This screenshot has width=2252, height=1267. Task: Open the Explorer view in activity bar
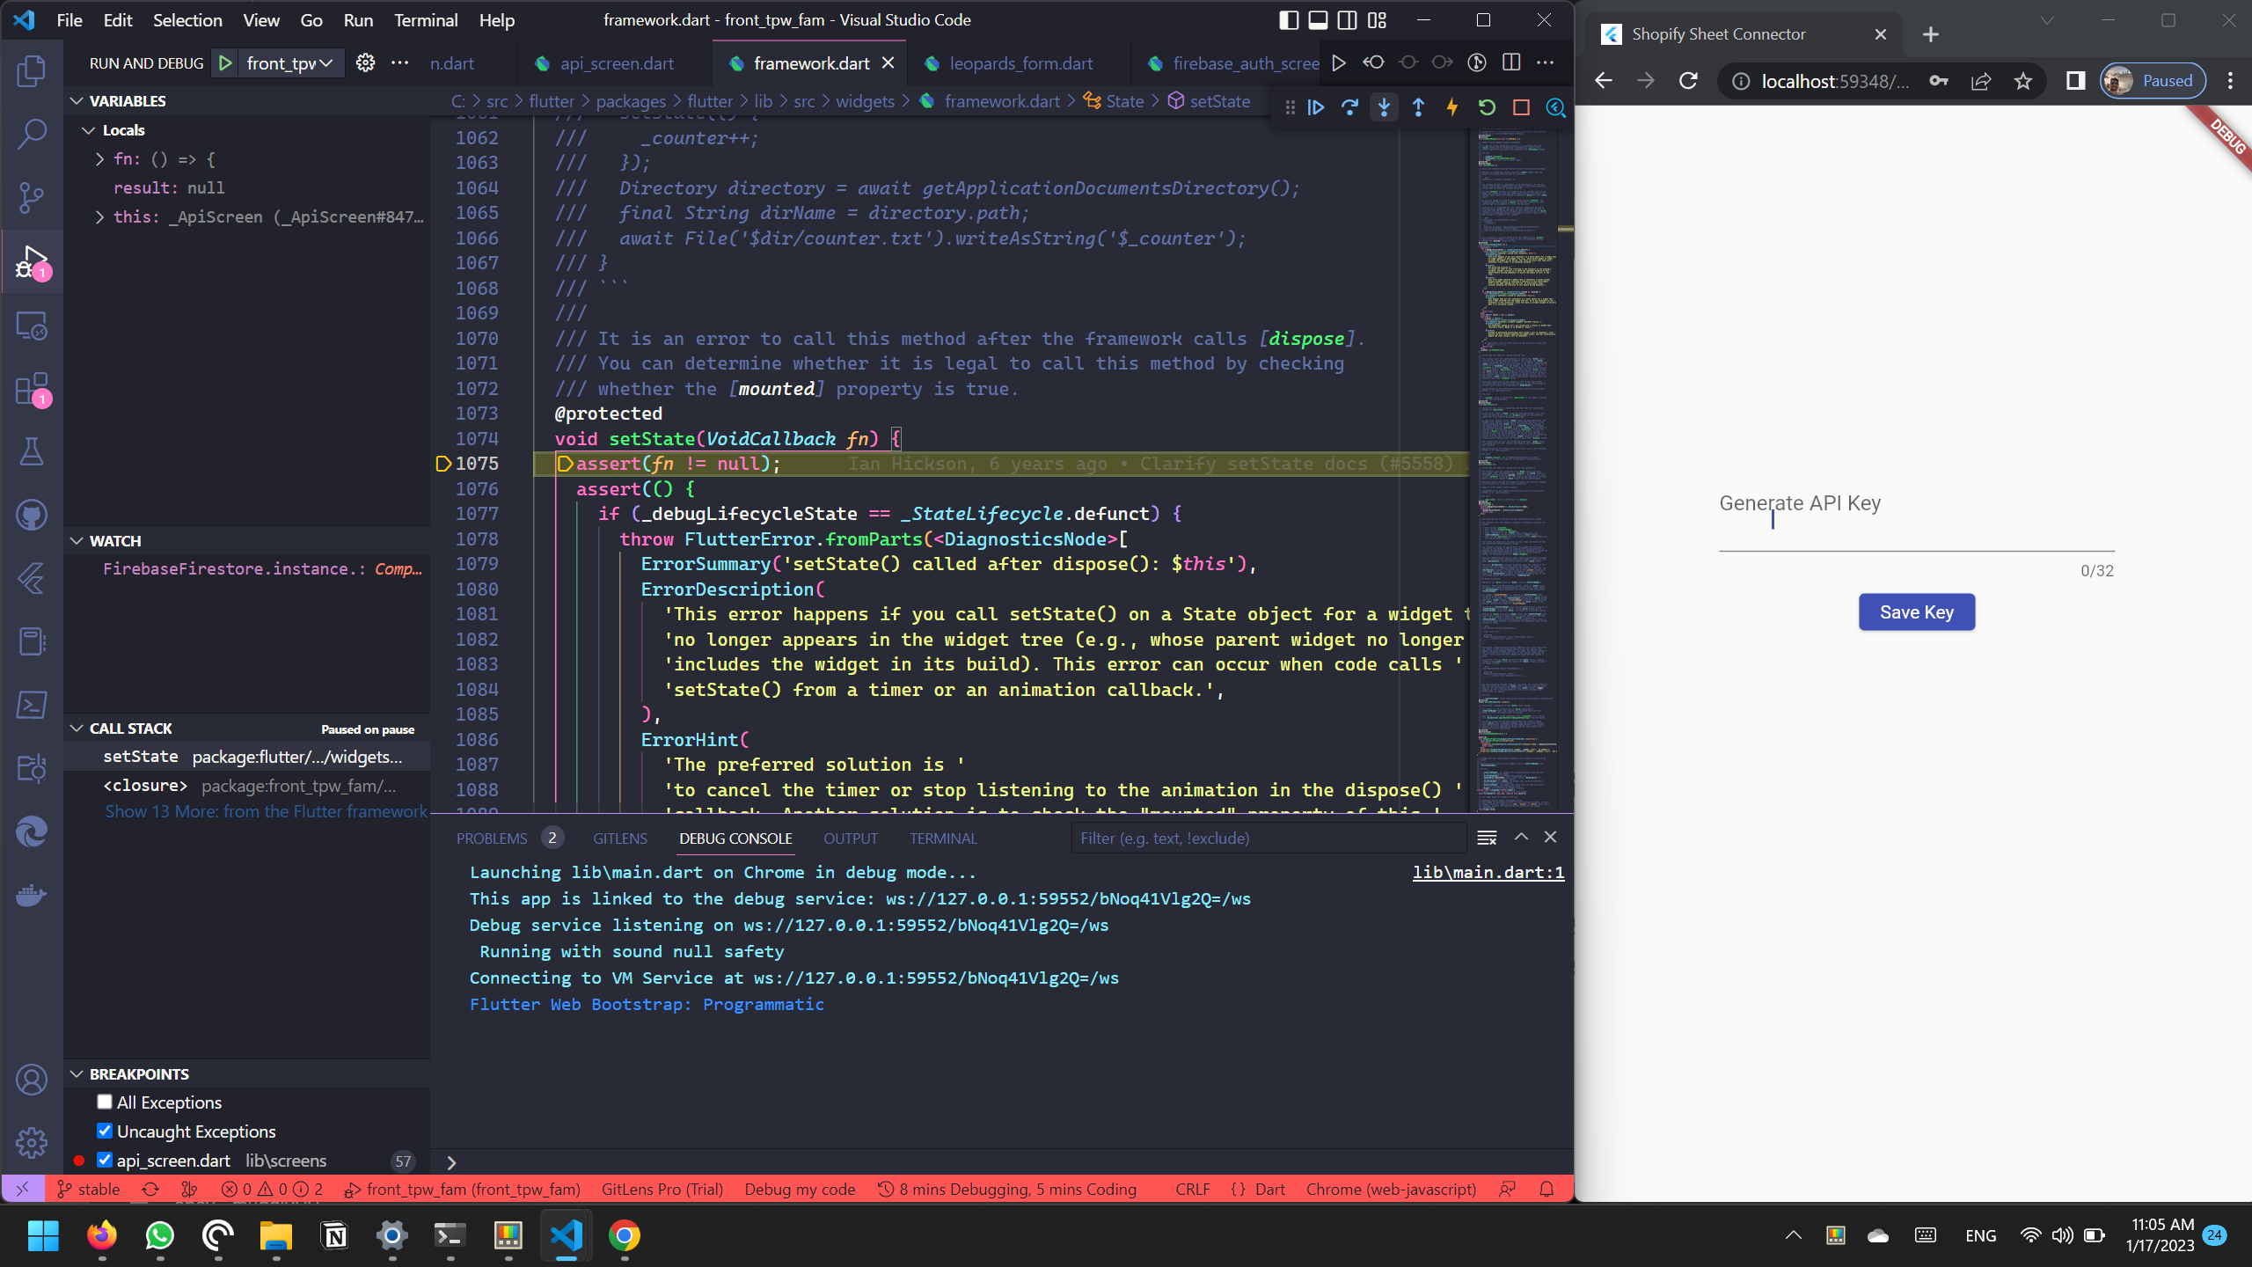pyautogui.click(x=32, y=71)
